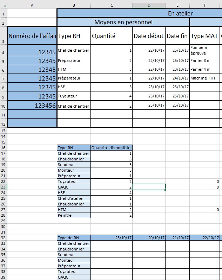Click the 'En atelier' merged header cell
This screenshot has height=280, width=222.
click(x=140, y=13)
